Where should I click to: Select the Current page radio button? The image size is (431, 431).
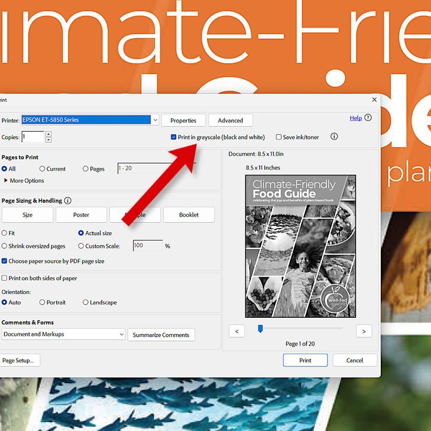pyautogui.click(x=42, y=169)
